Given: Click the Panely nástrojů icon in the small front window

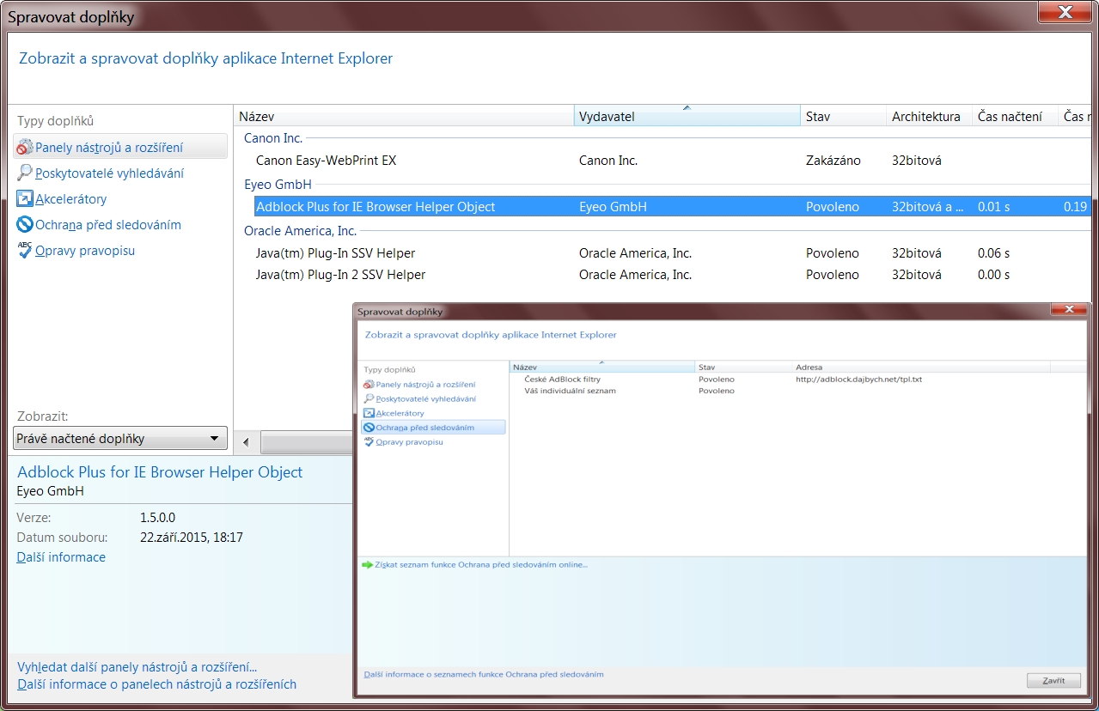Looking at the screenshot, I should click(369, 385).
